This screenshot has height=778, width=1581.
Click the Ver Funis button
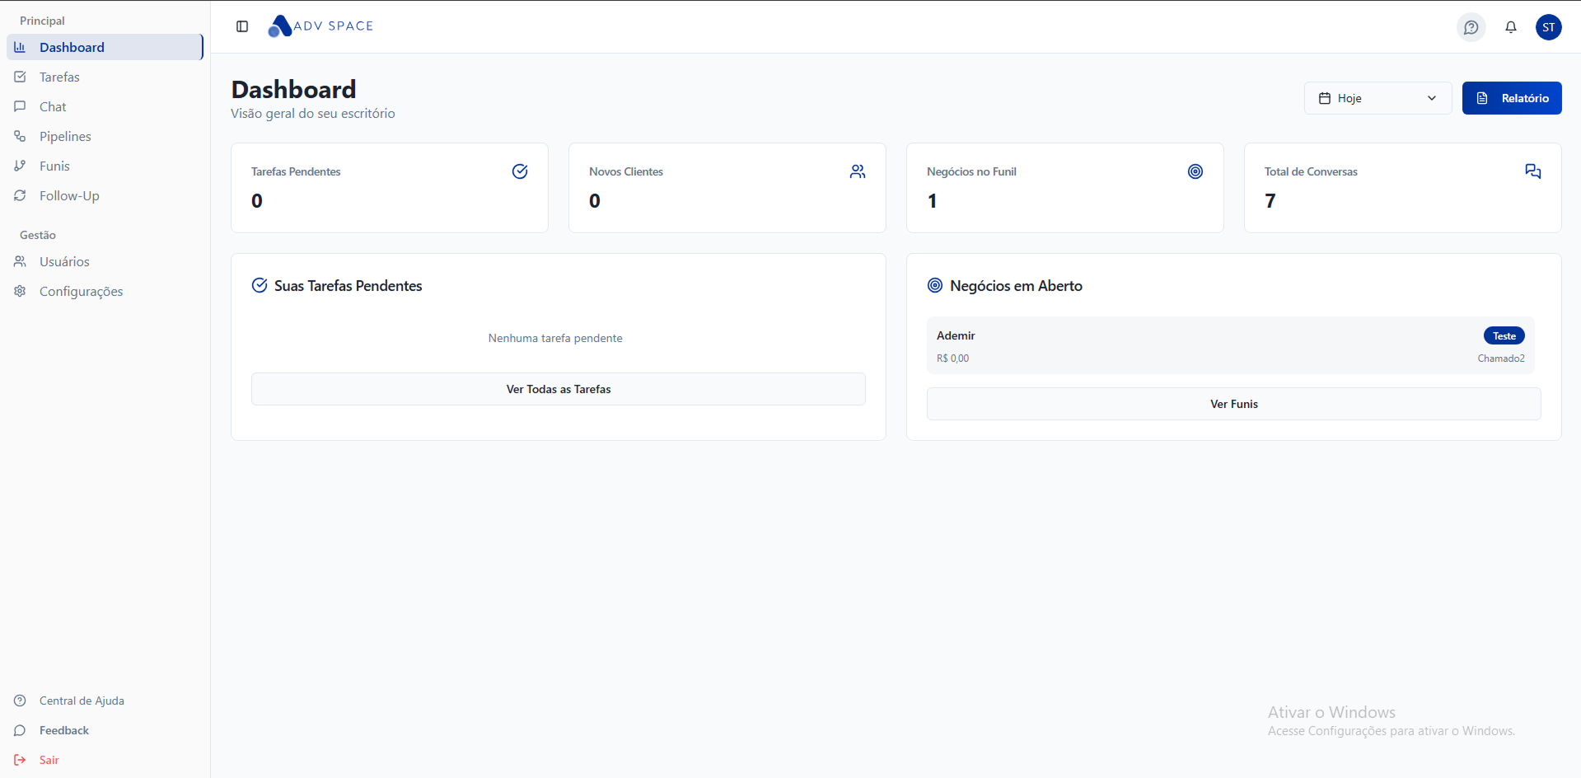[1234, 404]
